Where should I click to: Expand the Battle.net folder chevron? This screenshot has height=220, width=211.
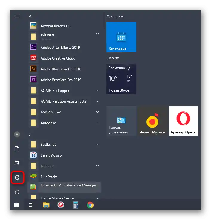pyautogui.click(x=97, y=144)
